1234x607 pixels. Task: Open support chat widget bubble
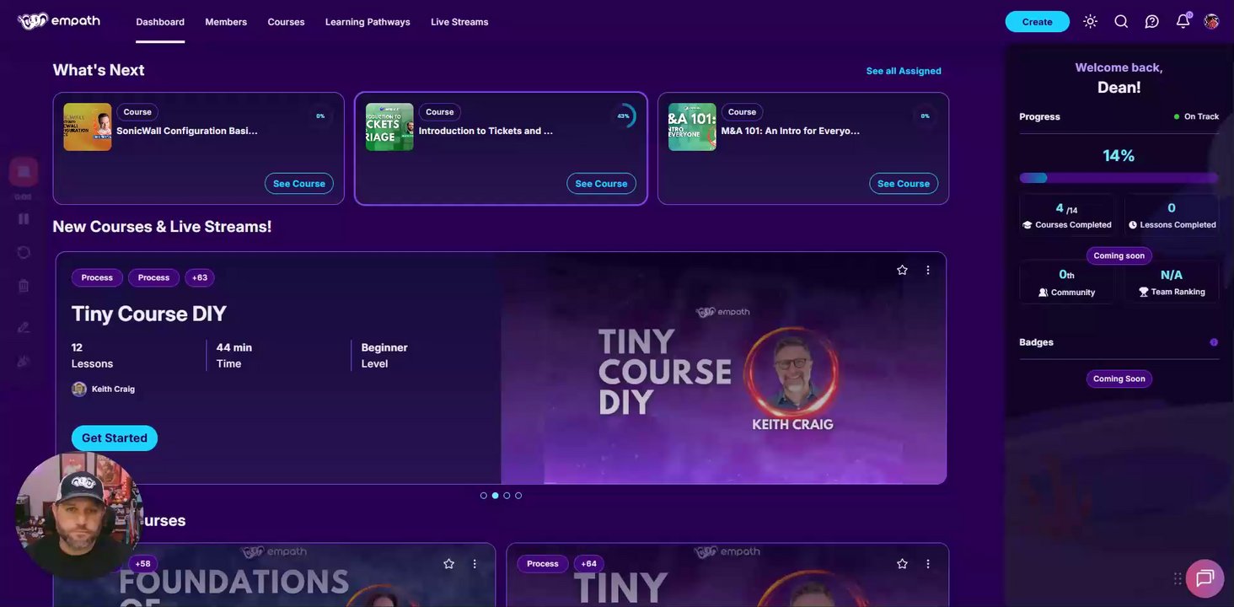point(1204,578)
